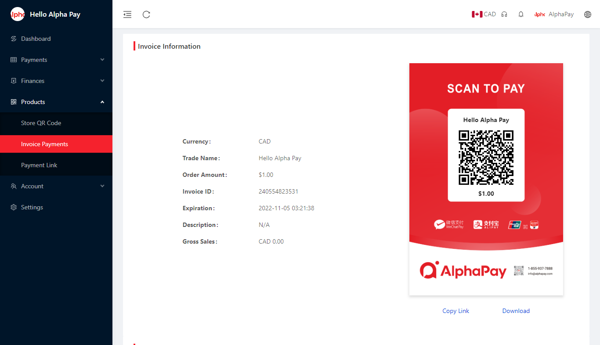Viewport: 600px width, 345px height.
Task: Click the Account menu label
Action: coord(32,186)
